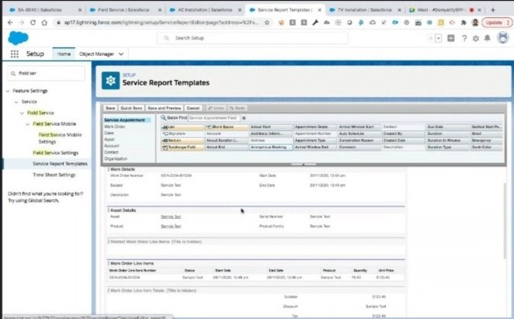This screenshot has height=319, width=514.
Task: Open the favorites list dropdown arrow
Action: tap(438, 38)
